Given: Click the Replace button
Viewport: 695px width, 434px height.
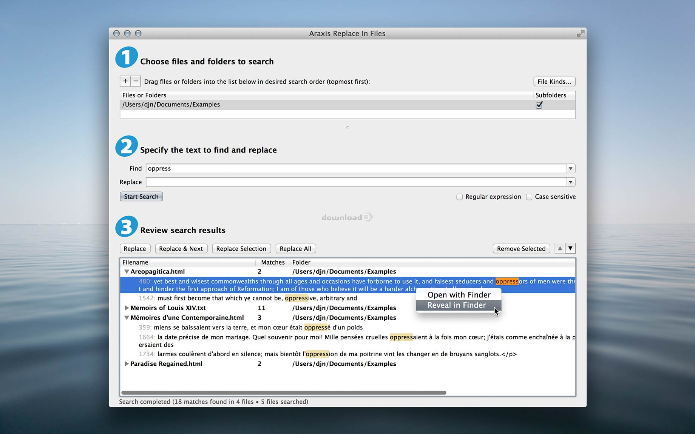Looking at the screenshot, I should (x=135, y=249).
